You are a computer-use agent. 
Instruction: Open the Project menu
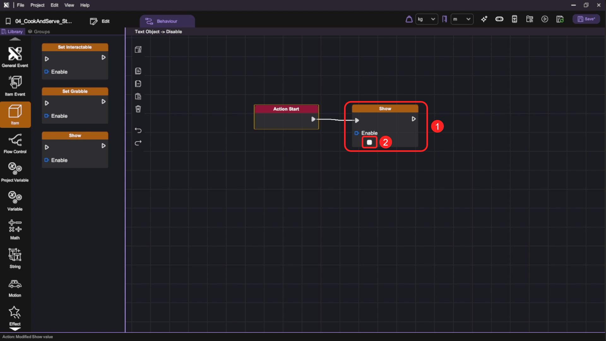(x=37, y=5)
